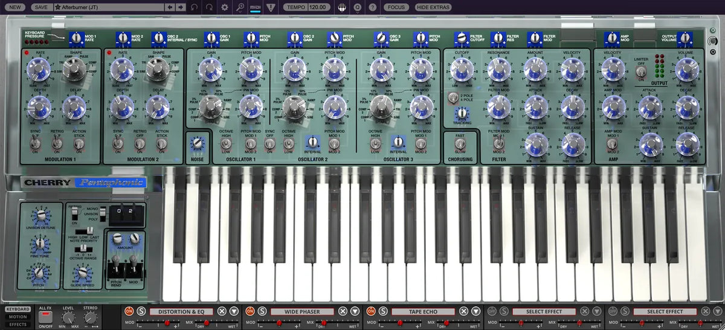
Task: Open the Afterburner (JT) preset browser
Action: click(109, 7)
